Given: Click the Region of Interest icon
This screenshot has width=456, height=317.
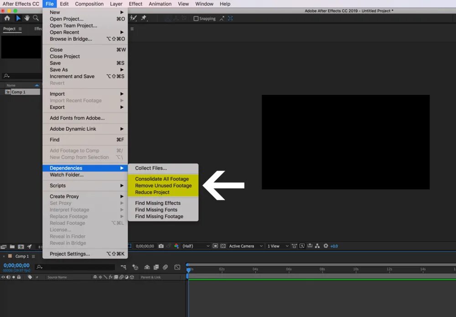Looking at the screenshot, I should (x=215, y=246).
